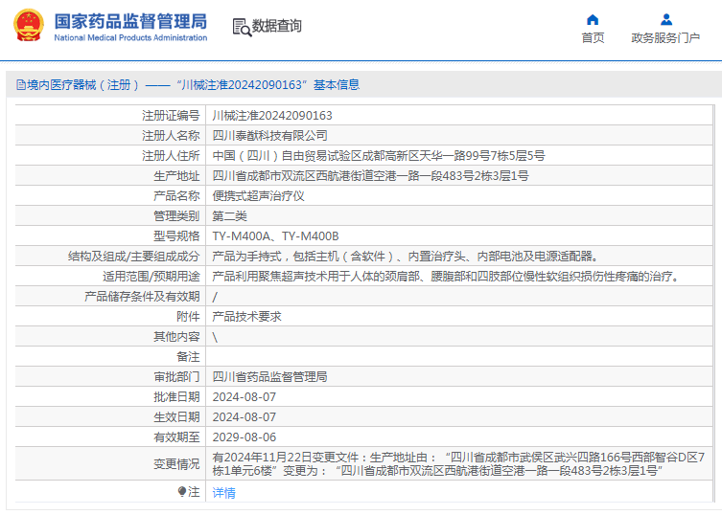Image resolution: width=722 pixels, height=515 pixels.
Task: Click the 生效日期 row label
Action: pos(176,417)
